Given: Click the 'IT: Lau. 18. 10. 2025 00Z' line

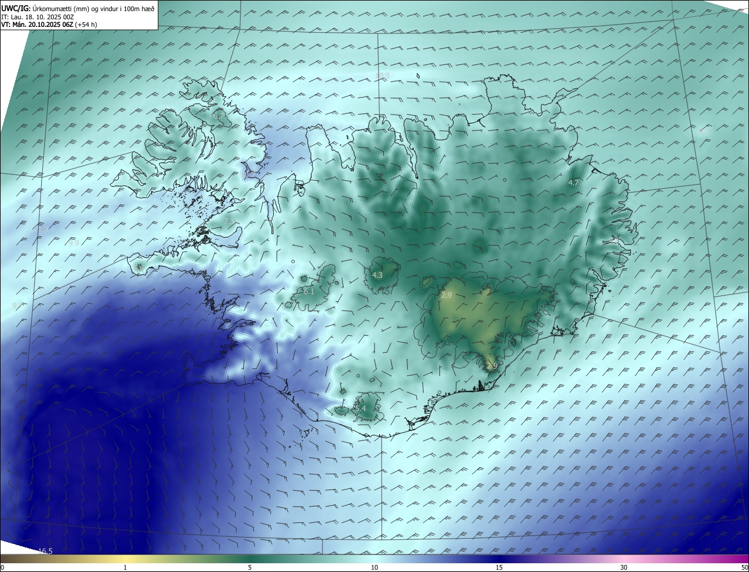Looking at the screenshot, I should point(37,17).
